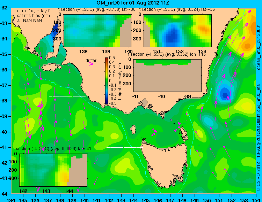262x202 pixels.
Task: Click the vertical white dashed line at longitude 146
Action: [158, 128]
